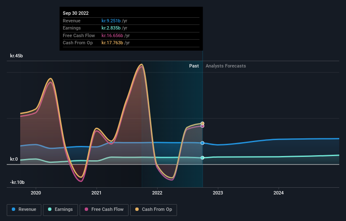The width and height of the screenshot is (346, 221).
Task: Click the -kr.10b y-axis label
Action: [x=17, y=182]
